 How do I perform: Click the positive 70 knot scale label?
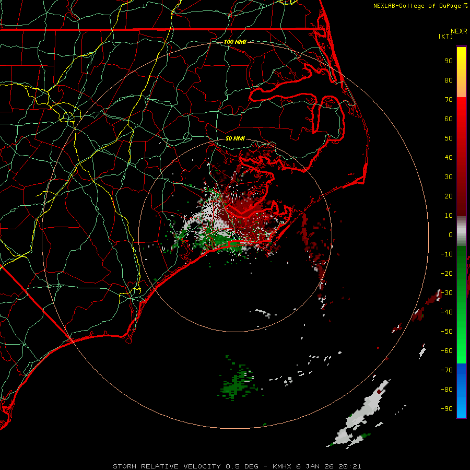pyautogui.click(x=449, y=100)
